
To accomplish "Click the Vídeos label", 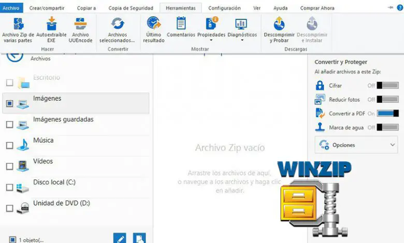I will point(43,161).
